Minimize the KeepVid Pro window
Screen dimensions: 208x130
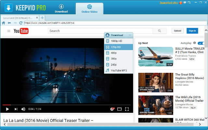[196, 3]
